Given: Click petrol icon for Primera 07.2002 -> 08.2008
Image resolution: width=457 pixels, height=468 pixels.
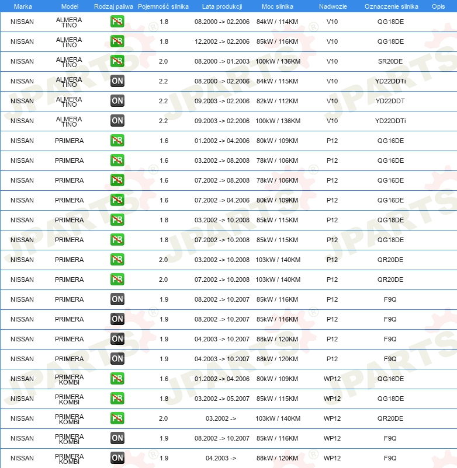Looking at the screenshot, I should [117, 180].
